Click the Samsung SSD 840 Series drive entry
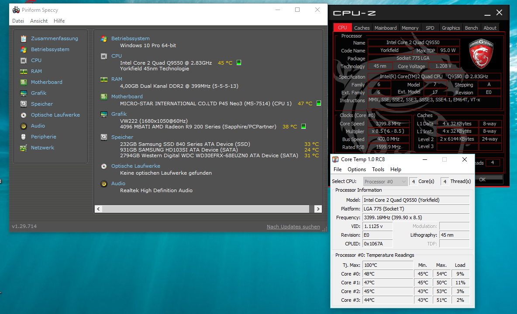Image resolution: width=517 pixels, height=314 pixels. coord(185,144)
